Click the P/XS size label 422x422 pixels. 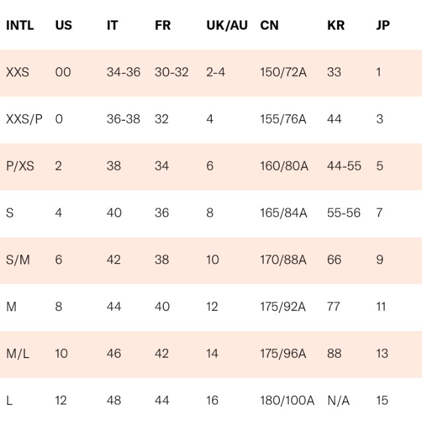(x=20, y=166)
